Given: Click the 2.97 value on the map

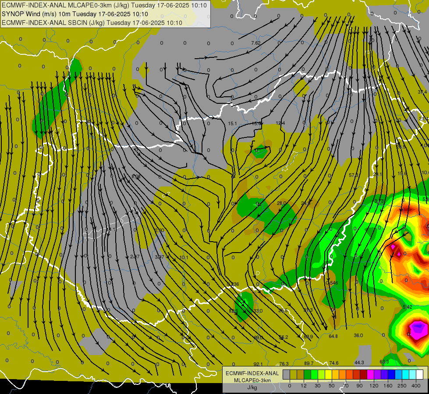Looking at the screenshot, I should click(x=135, y=257).
